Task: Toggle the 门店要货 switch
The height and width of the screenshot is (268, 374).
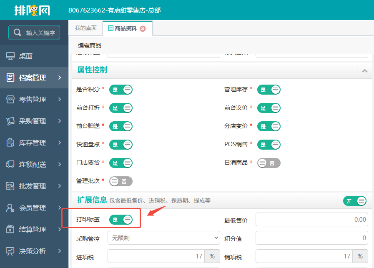Action: pos(120,163)
